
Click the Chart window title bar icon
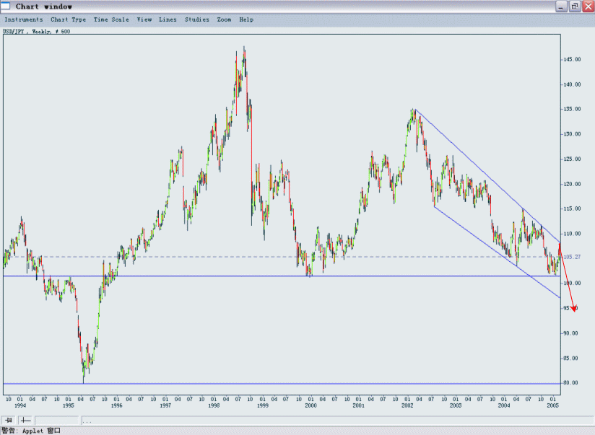tap(5, 6)
